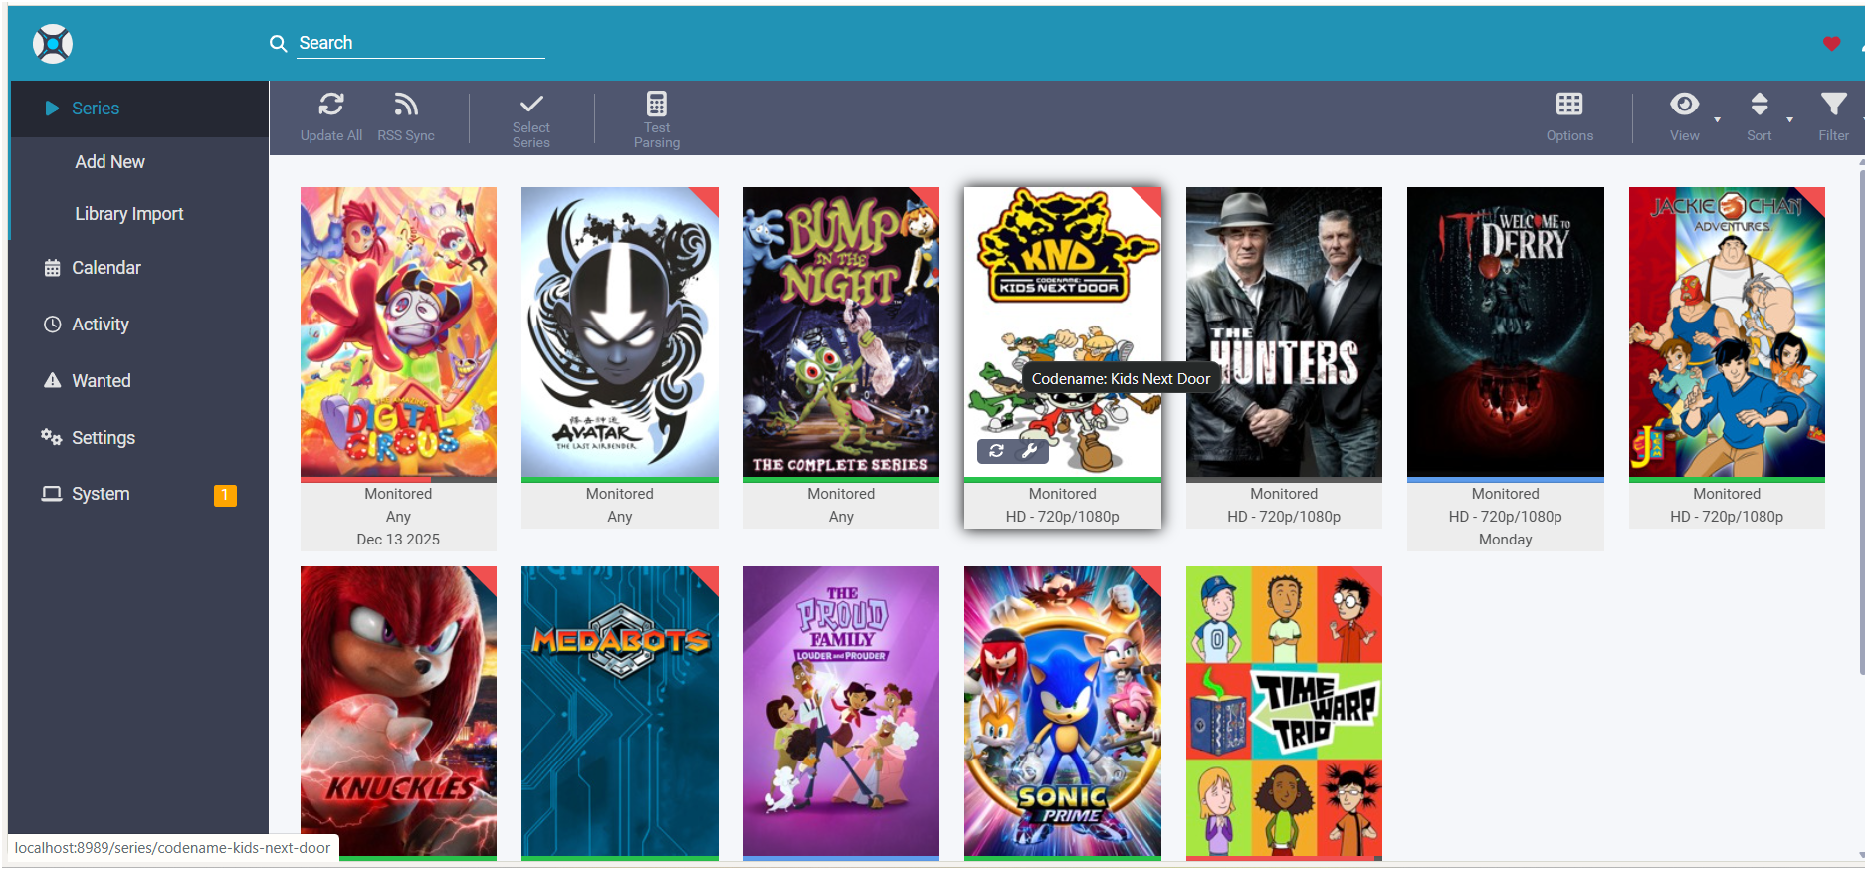This screenshot has height=870, width=1867.
Task: Open the Knuckles poster
Action: tap(398, 712)
